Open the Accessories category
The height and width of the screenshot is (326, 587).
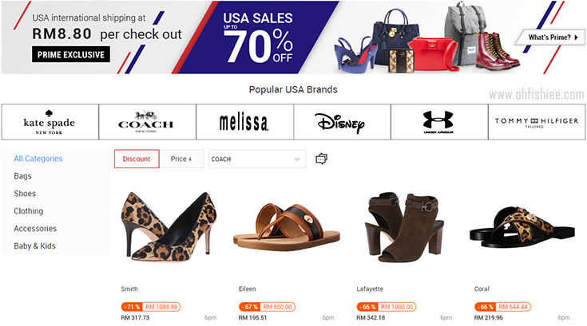pyautogui.click(x=35, y=229)
